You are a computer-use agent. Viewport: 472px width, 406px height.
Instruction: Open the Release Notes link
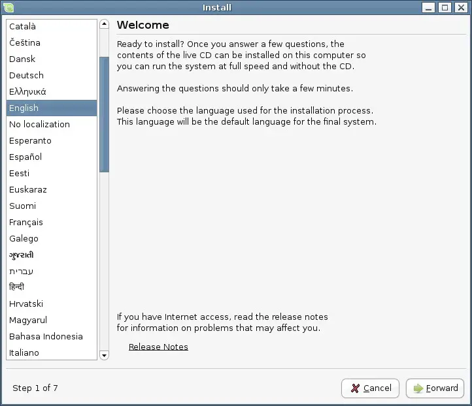tap(158, 347)
